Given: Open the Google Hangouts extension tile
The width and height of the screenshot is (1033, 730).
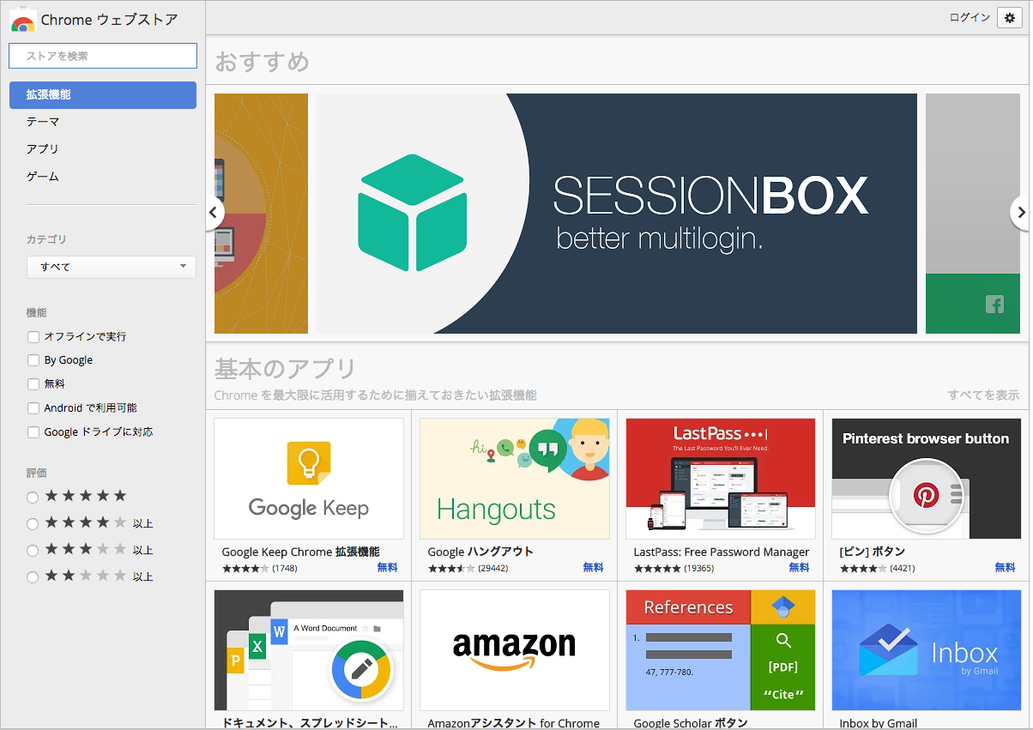Looking at the screenshot, I should pos(515,496).
